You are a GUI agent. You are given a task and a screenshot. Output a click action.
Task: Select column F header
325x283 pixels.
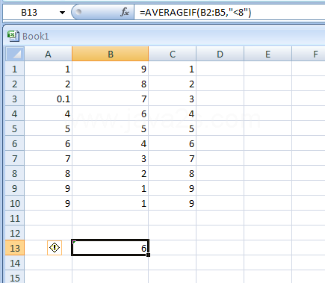tap(309, 54)
